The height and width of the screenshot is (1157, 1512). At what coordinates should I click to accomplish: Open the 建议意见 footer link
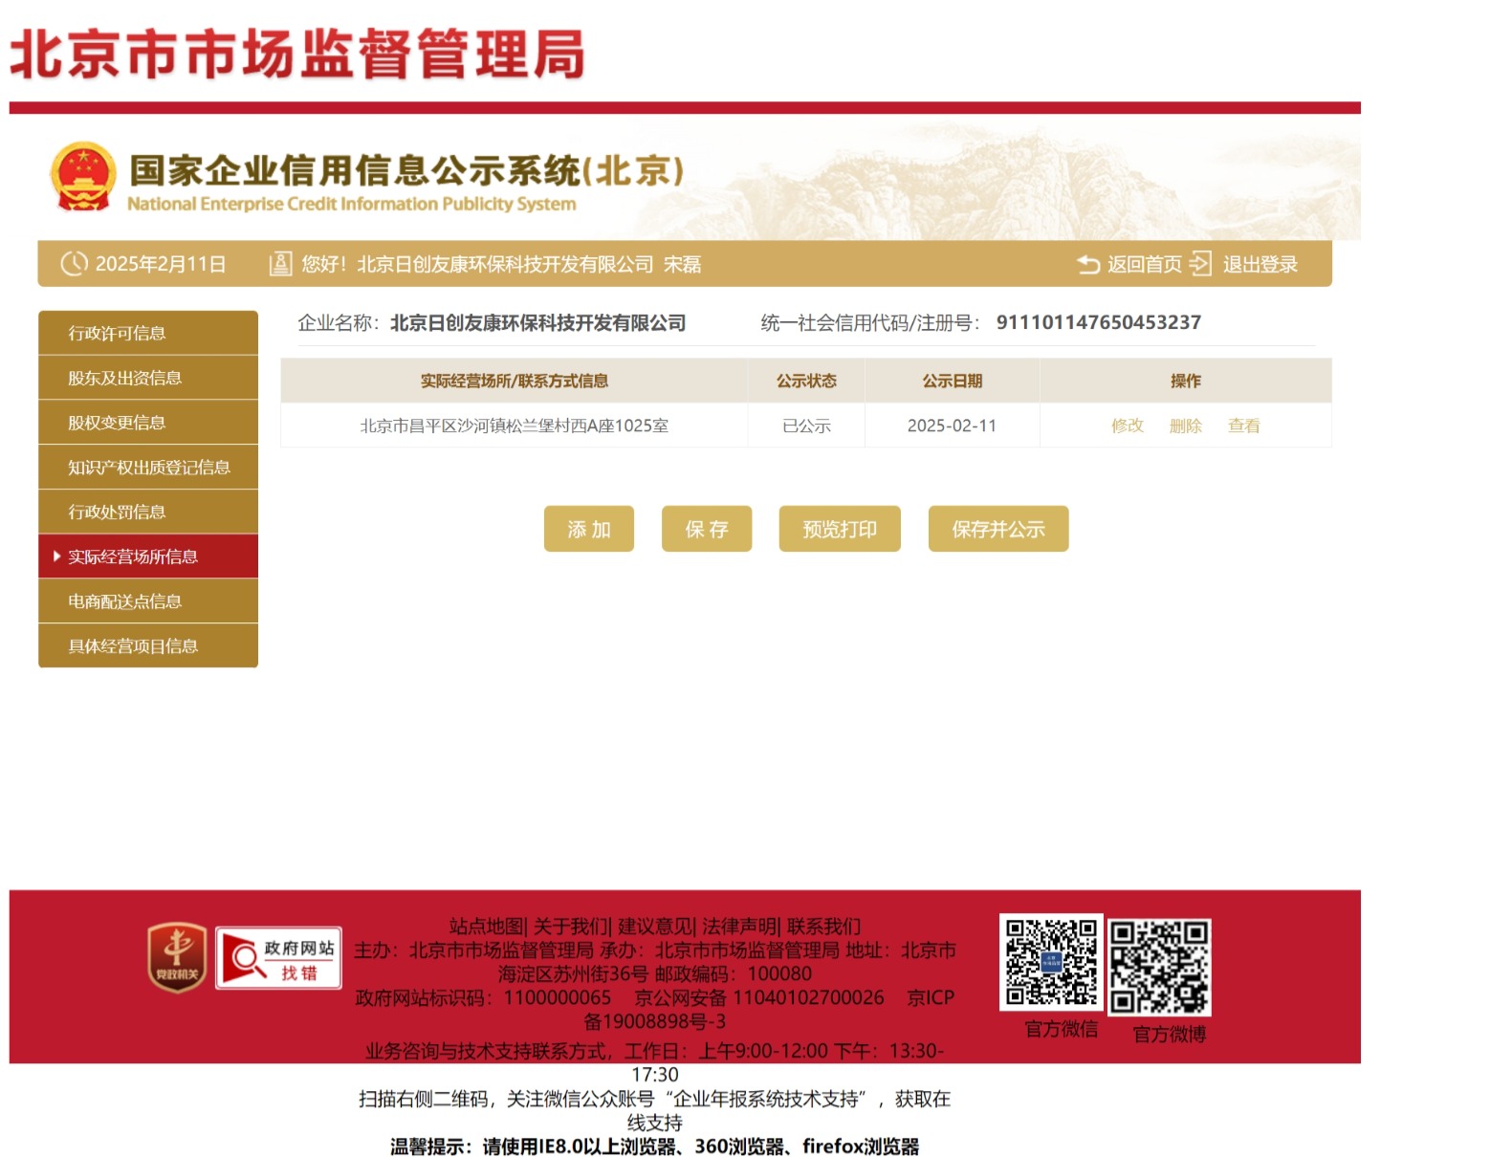coord(655,926)
